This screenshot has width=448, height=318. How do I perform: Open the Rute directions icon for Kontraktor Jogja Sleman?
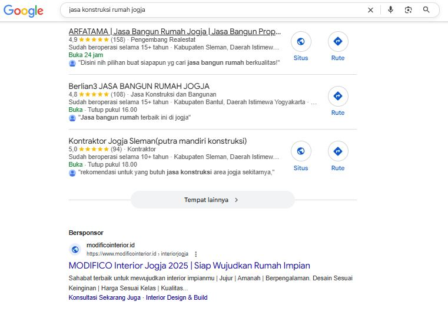pos(338,151)
